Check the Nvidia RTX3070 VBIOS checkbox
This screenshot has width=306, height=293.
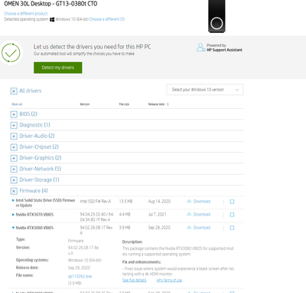pos(232,215)
